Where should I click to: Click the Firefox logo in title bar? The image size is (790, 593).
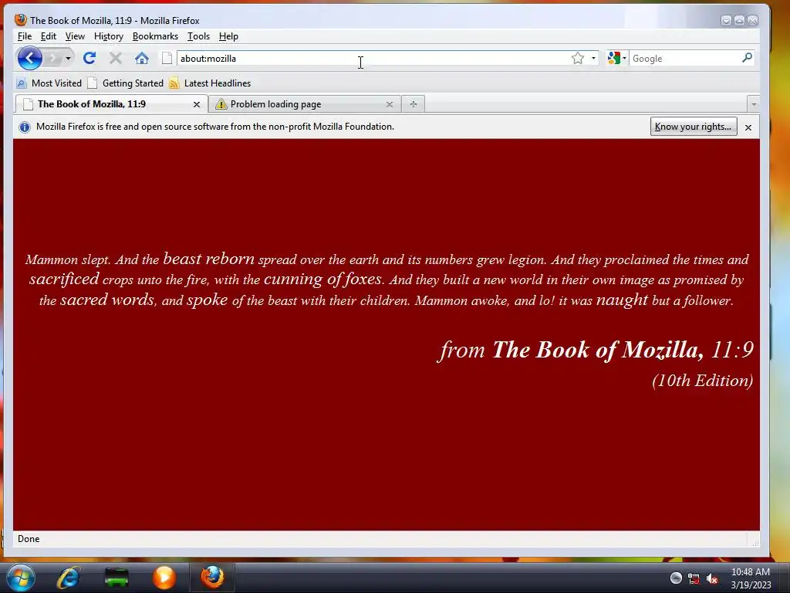(21, 20)
